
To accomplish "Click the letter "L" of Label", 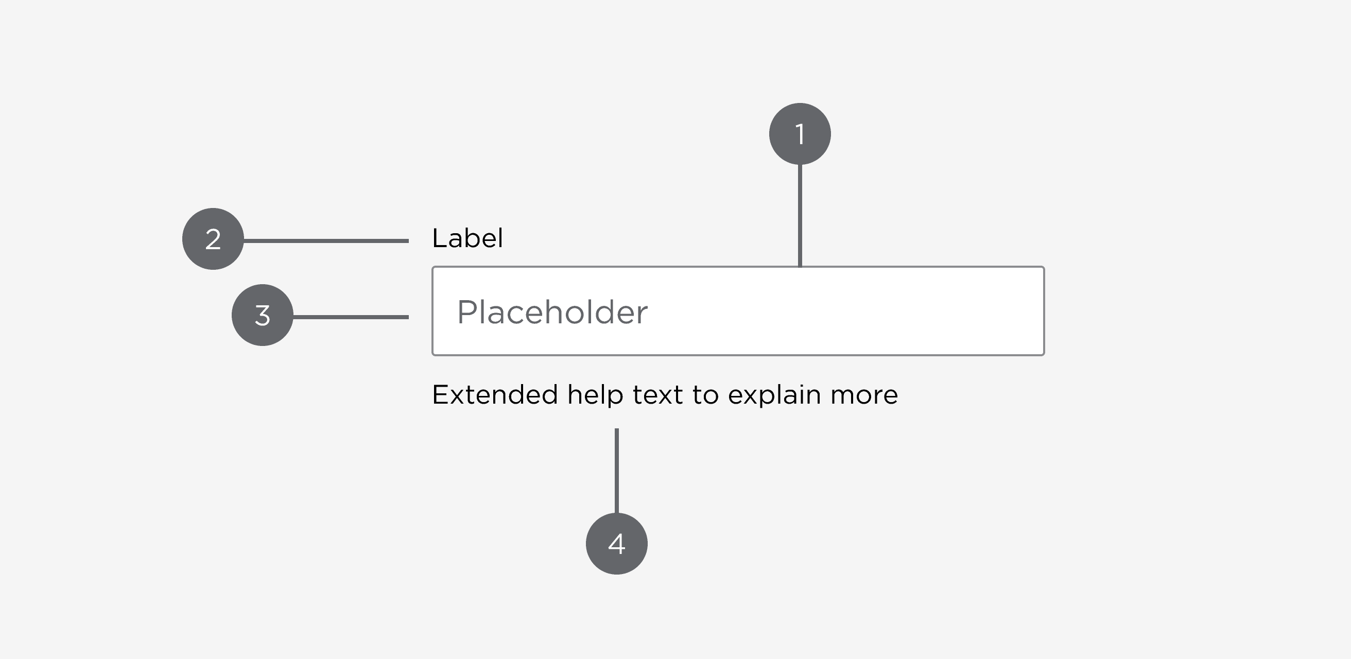I will click(x=438, y=238).
